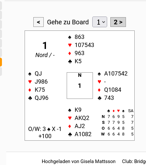Select the diamond icon next to 963
Viewport: 146px width, 165px height.
(x=70, y=53)
